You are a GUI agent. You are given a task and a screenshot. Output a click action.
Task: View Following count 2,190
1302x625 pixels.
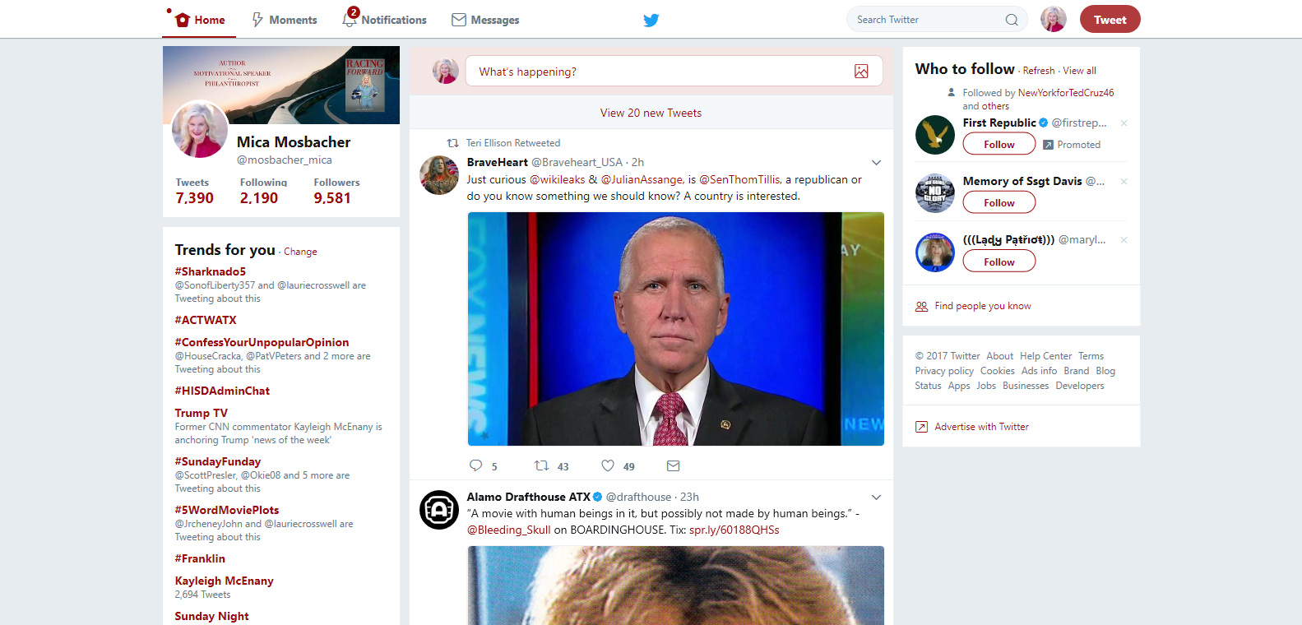click(259, 197)
